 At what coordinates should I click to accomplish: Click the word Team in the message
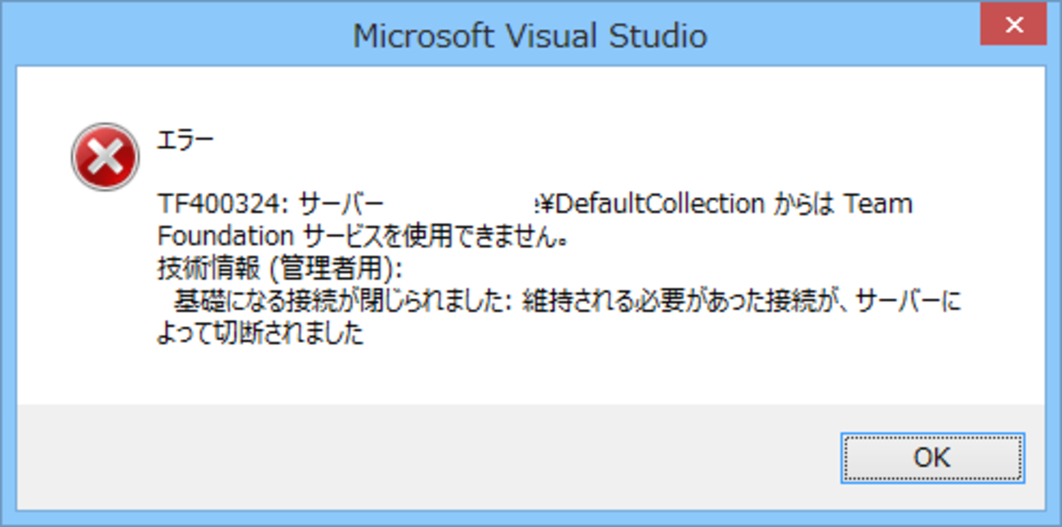[x=877, y=203]
